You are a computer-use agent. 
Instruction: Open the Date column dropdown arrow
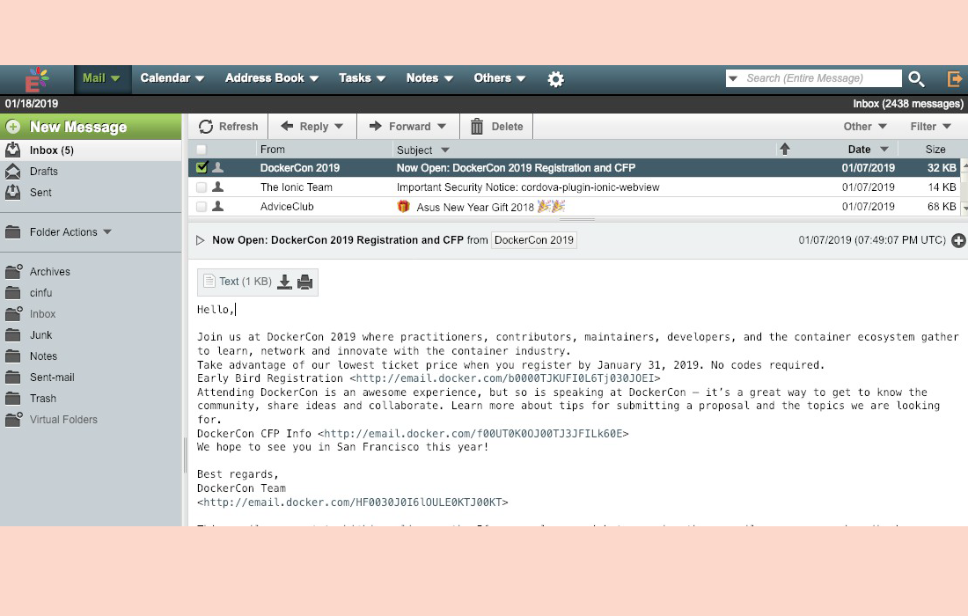click(884, 150)
